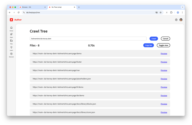Click the Toggle view button
This screenshot has height=125, width=192.
[x=163, y=45]
